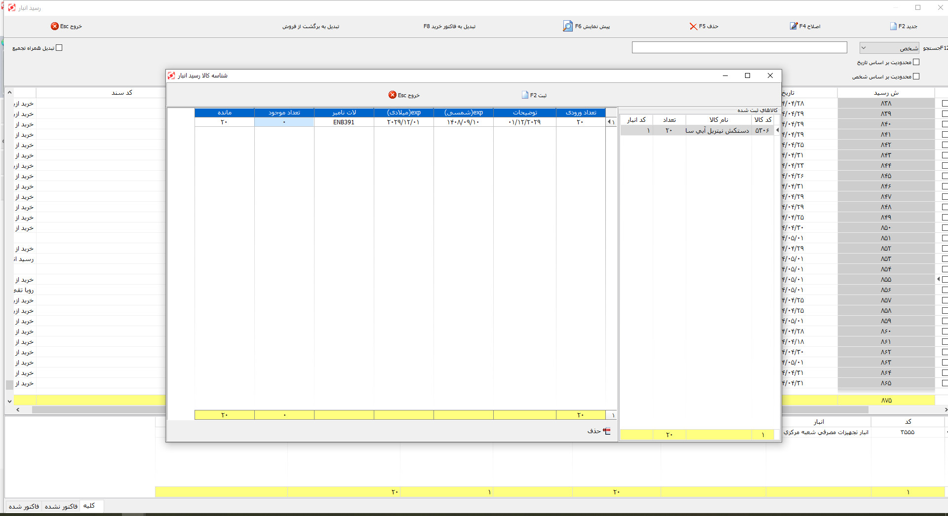
Task: Click the ش رسید column header
Action: point(886,93)
